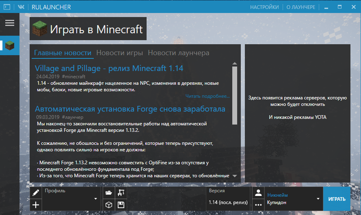Expand the Профиль dropdown
Screen dimensions: 361x215
coord(71,199)
